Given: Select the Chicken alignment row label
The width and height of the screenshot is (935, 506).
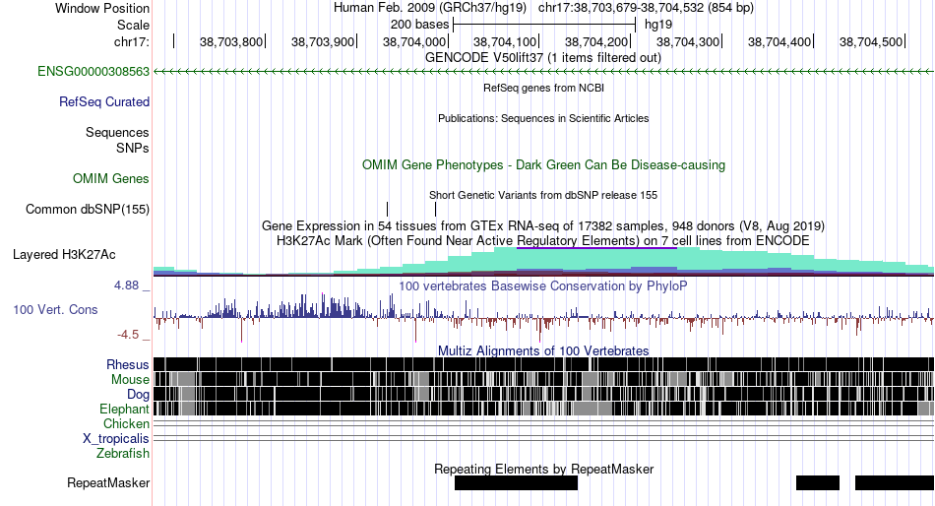Looking at the screenshot, I should [x=126, y=423].
